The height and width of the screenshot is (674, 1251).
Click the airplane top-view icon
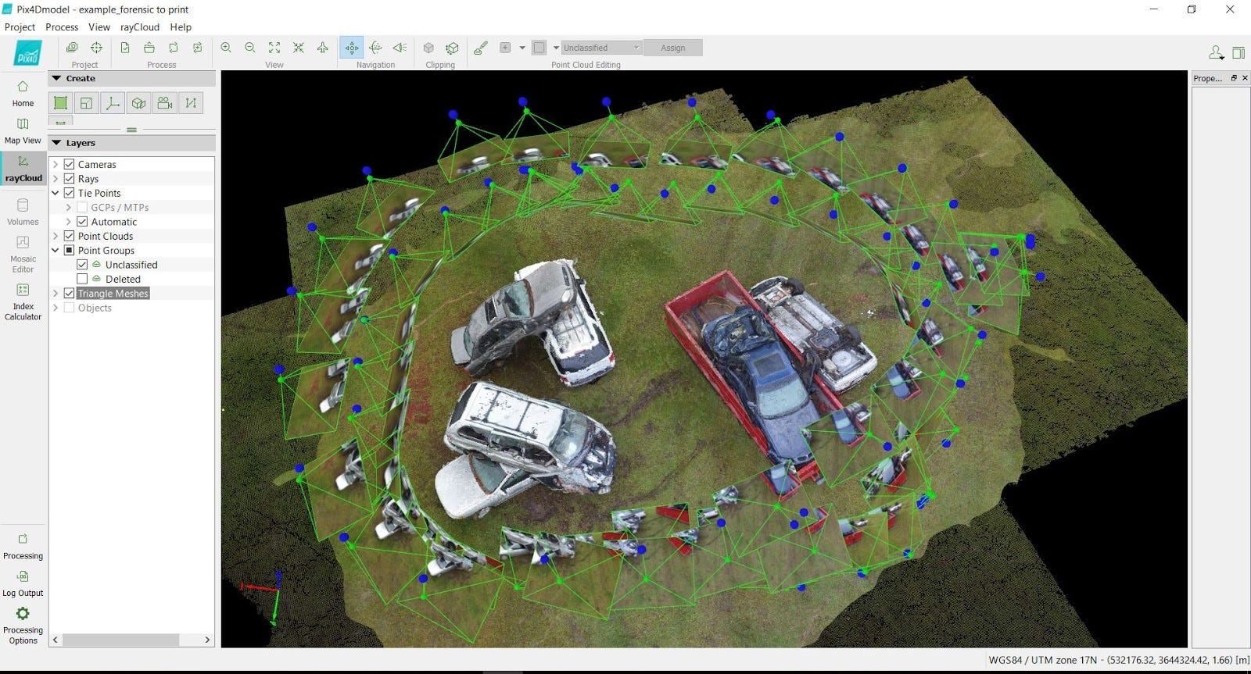click(x=323, y=48)
